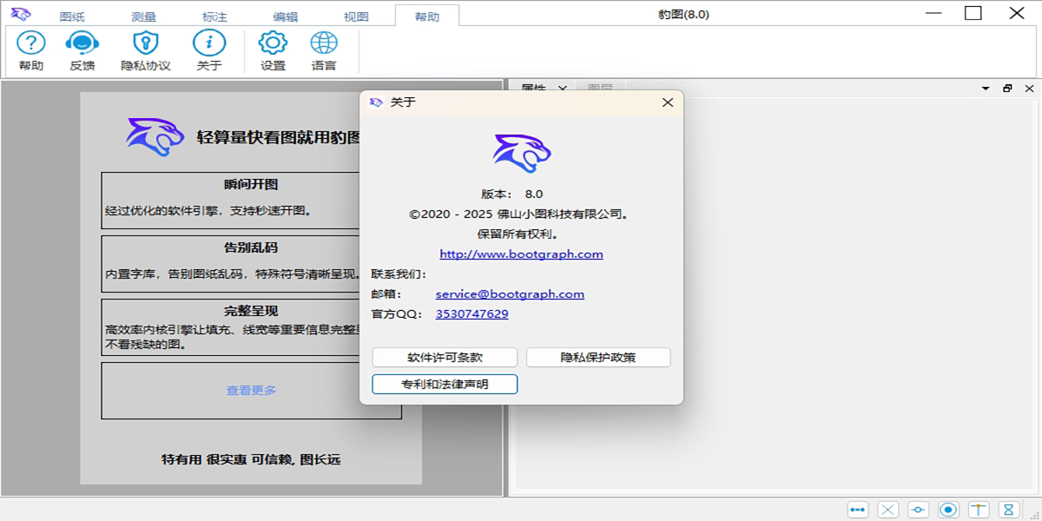Close the 属性 tab
Image resolution: width=1042 pixels, height=521 pixels.
(562, 89)
